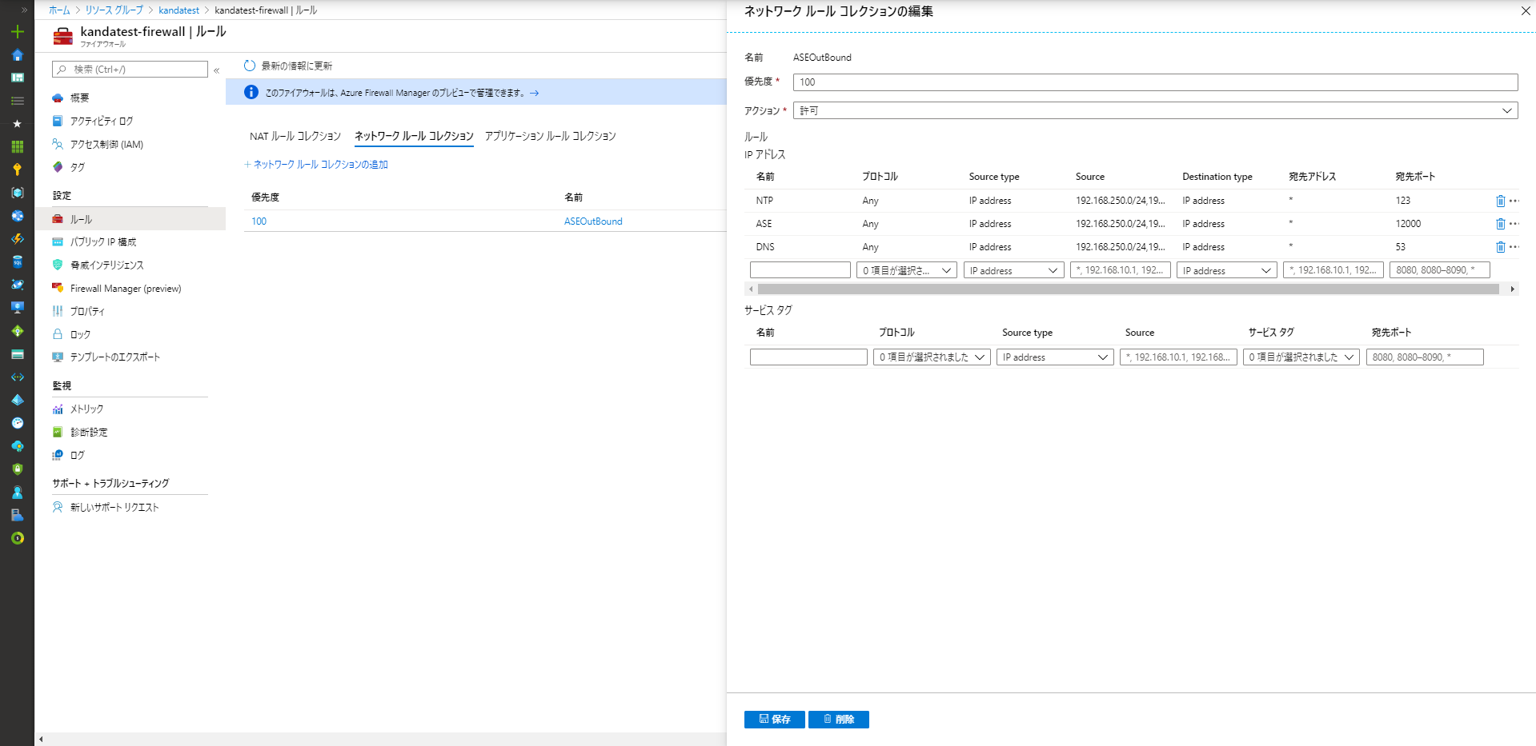The width and height of the screenshot is (1536, 746).
Task: Expand the service tag selection dropdown
Action: click(1301, 357)
